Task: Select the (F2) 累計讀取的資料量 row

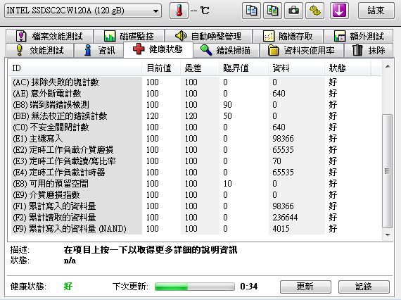Action: pos(196,218)
